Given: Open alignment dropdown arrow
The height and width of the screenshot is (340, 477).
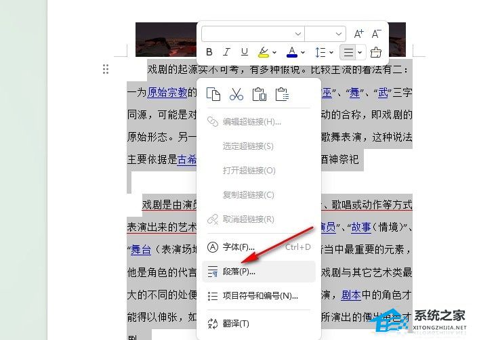Looking at the screenshot, I should tap(360, 52).
